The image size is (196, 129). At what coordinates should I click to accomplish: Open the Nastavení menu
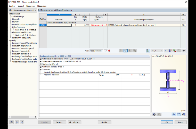click(x=31, y=6)
